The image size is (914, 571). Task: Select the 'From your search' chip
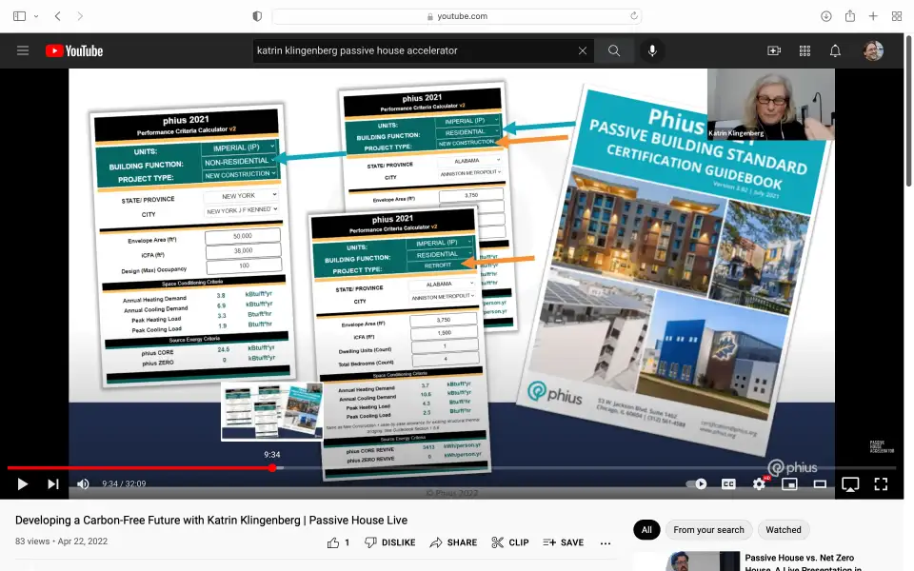(708, 530)
